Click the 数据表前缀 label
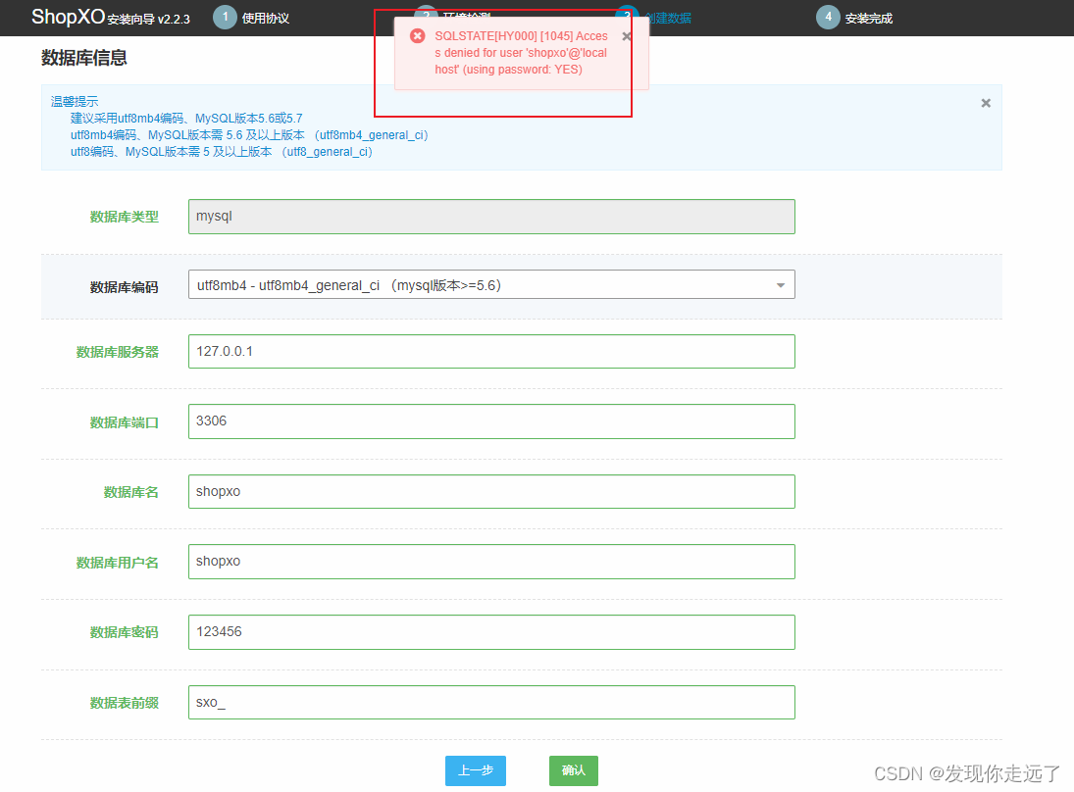Viewport: 1074px width, 792px height. click(124, 703)
